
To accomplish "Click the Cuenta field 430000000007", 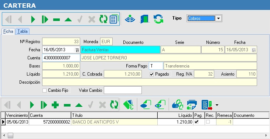I will tap(61, 58).
